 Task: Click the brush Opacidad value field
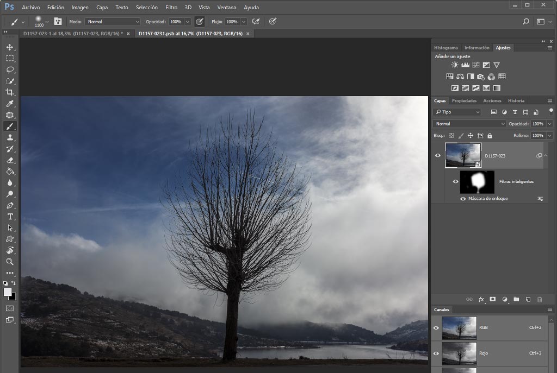176,22
